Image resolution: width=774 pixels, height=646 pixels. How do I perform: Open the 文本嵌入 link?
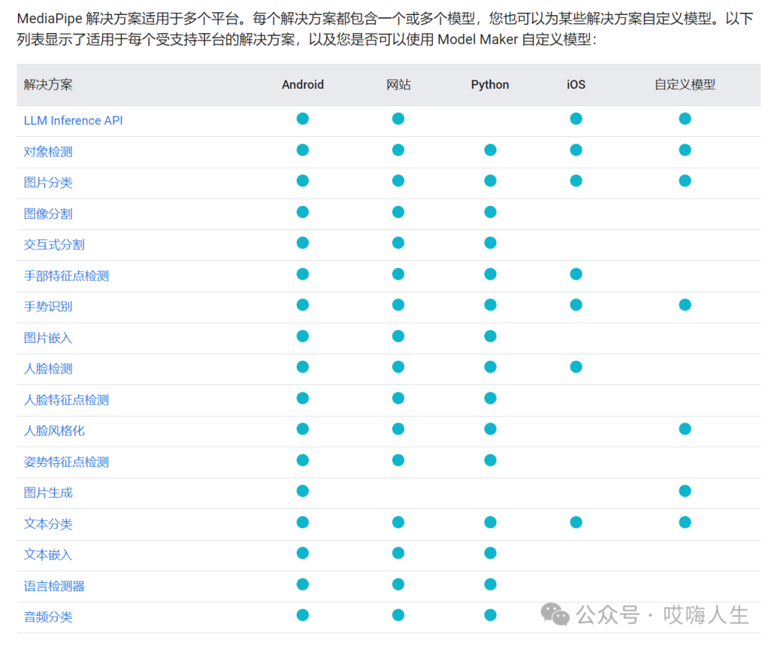click(x=48, y=555)
